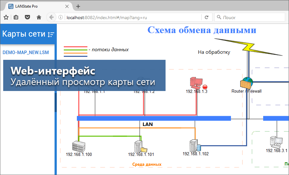
Task: Click the bookmark star icon
Action: [6, 17]
